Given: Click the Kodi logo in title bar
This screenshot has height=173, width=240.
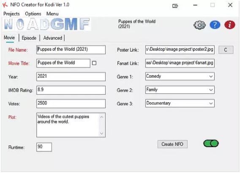Looking at the screenshot, I should pyautogui.click(x=5, y=5).
